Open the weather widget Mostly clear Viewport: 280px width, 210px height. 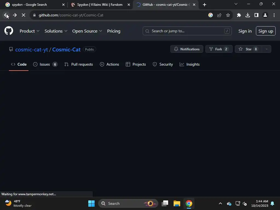pos(18,203)
